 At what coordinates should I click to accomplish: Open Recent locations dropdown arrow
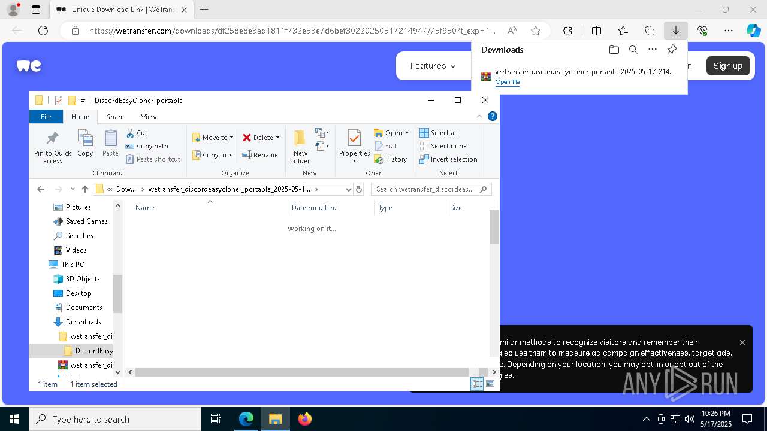[x=73, y=189]
